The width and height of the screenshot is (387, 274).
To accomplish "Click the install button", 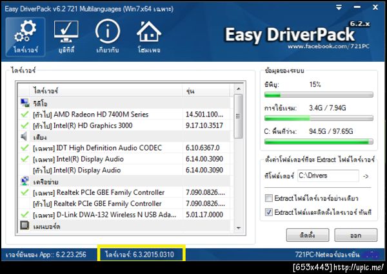I will (x=307, y=235).
